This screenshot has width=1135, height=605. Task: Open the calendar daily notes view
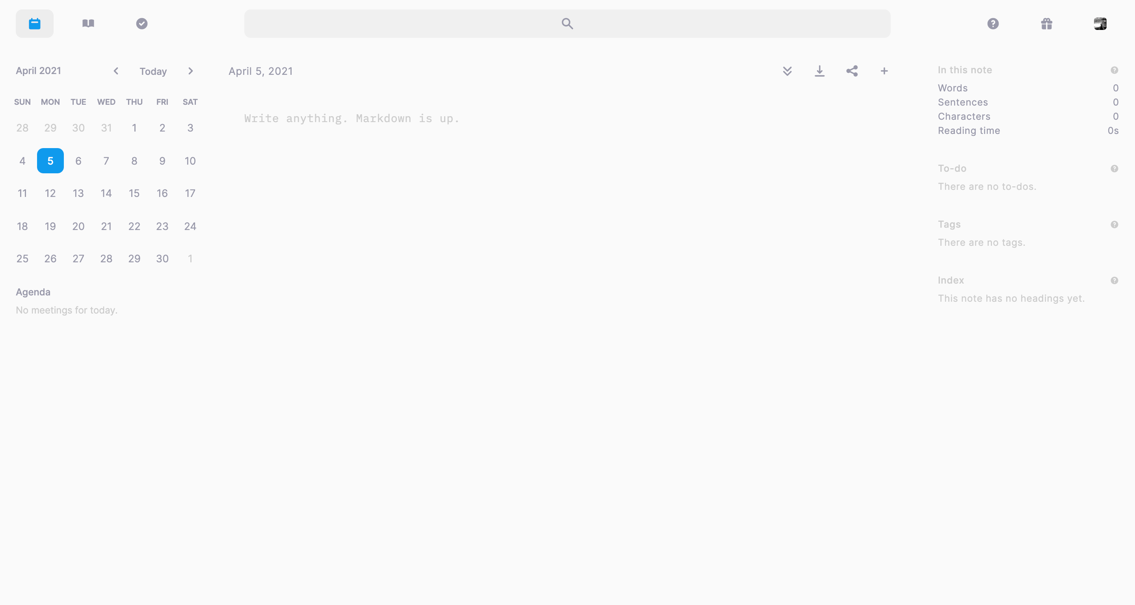pyautogui.click(x=34, y=23)
